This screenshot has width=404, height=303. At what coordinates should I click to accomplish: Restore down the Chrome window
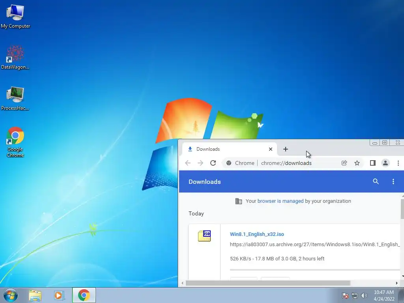tap(385, 142)
